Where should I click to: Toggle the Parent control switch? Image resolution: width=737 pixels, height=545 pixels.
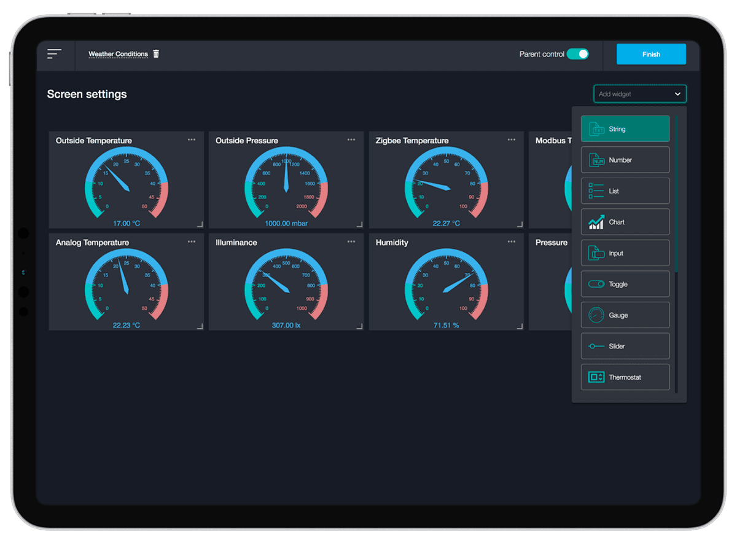click(x=577, y=54)
